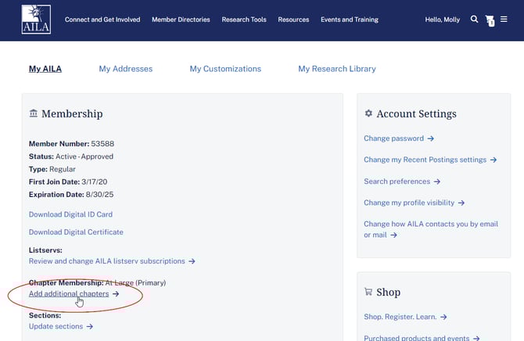The image size is (524, 341).
Task: Open the search magnifier icon
Action: pos(474,20)
